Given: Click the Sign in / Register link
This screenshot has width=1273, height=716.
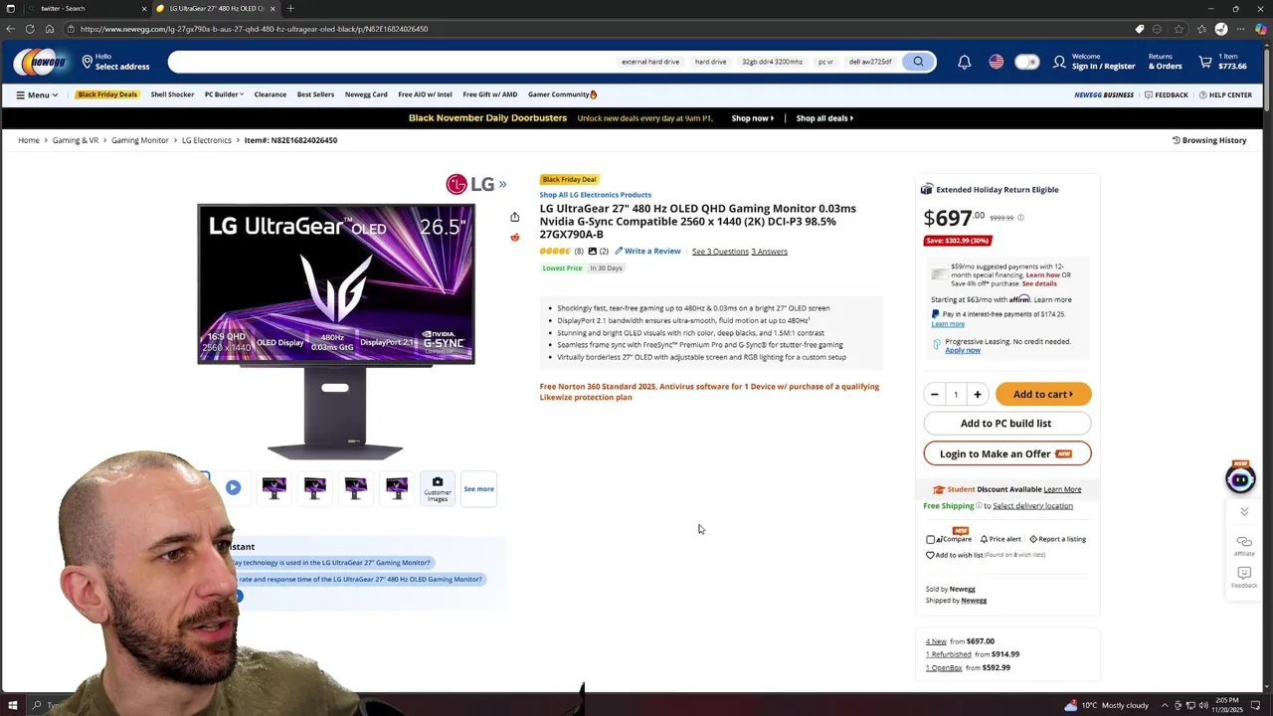Looking at the screenshot, I should point(1103,67).
